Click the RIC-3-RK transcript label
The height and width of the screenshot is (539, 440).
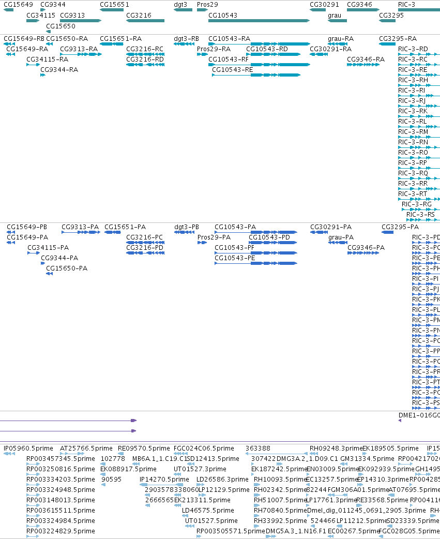tap(413, 111)
